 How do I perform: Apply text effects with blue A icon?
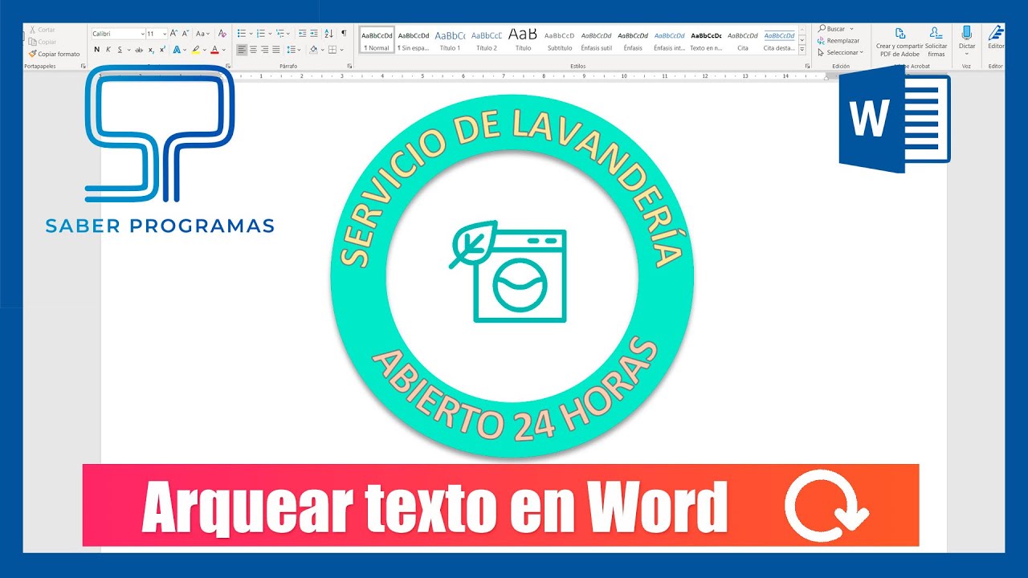[x=176, y=50]
